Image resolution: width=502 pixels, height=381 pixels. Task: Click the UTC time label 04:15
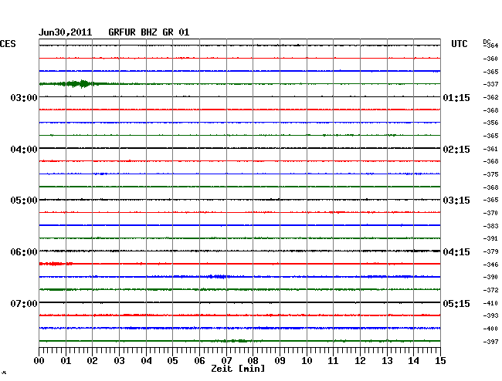click(x=456, y=252)
